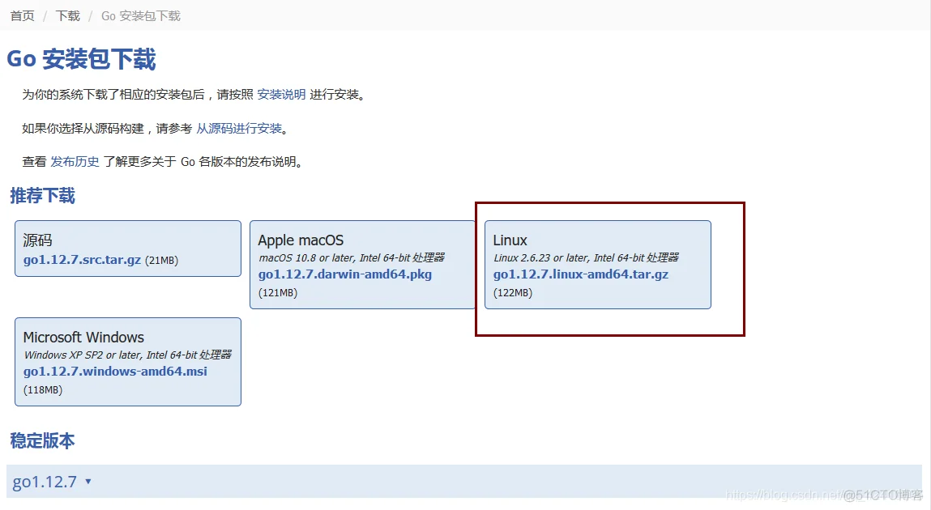Download go1.12.7.windows-amd64.msi for Windows
Image resolution: width=931 pixels, height=510 pixels.
click(x=115, y=372)
